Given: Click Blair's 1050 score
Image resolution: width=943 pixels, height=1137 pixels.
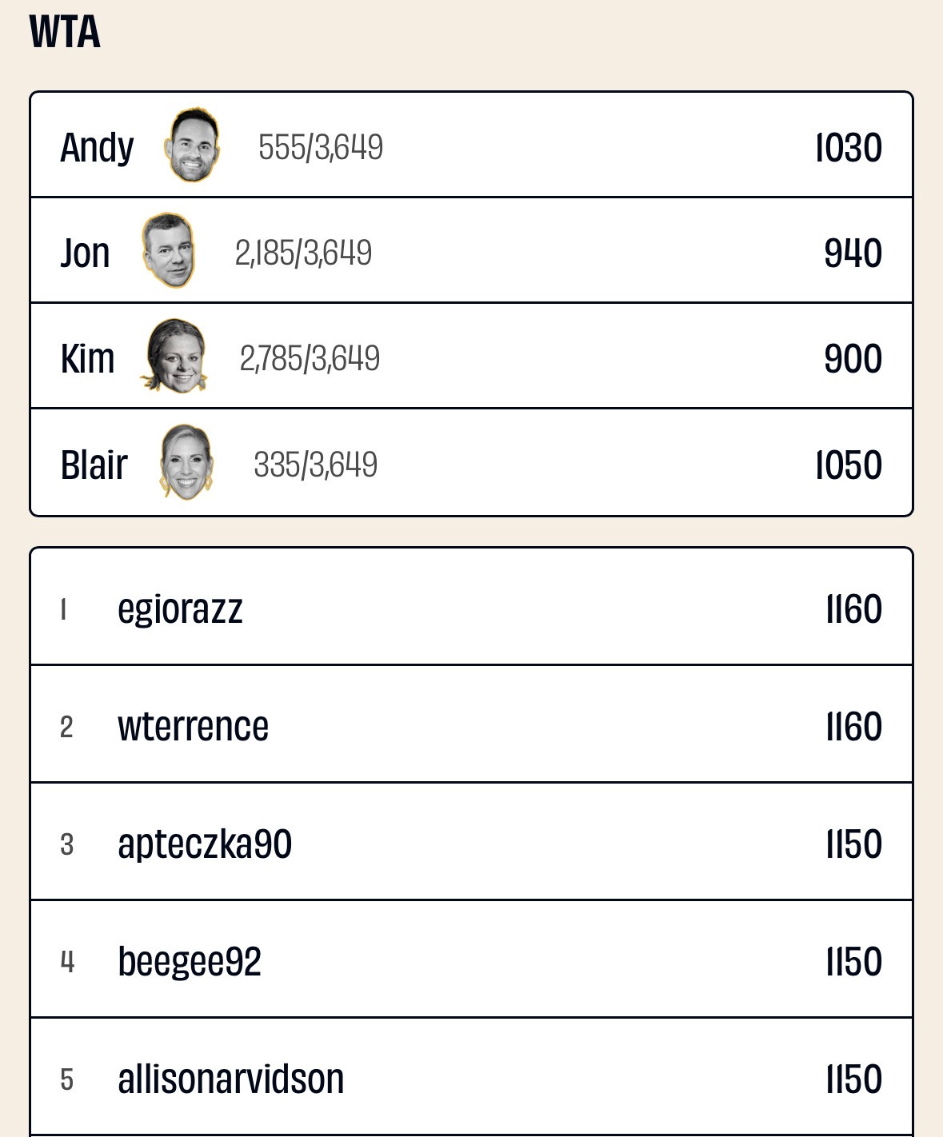Looking at the screenshot, I should (849, 465).
